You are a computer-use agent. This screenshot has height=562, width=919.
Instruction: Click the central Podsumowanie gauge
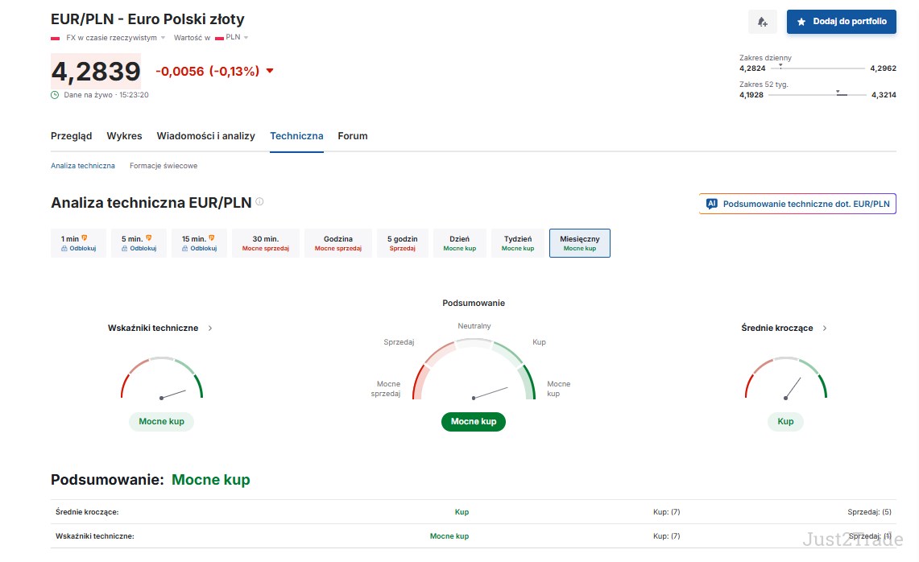pos(474,370)
